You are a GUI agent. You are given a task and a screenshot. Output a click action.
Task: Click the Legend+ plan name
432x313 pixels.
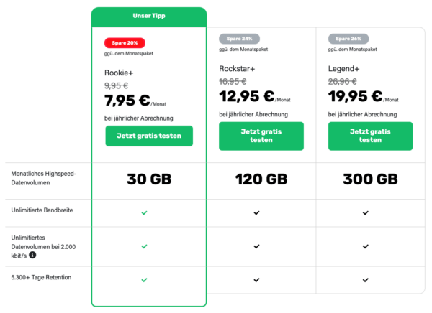point(346,68)
